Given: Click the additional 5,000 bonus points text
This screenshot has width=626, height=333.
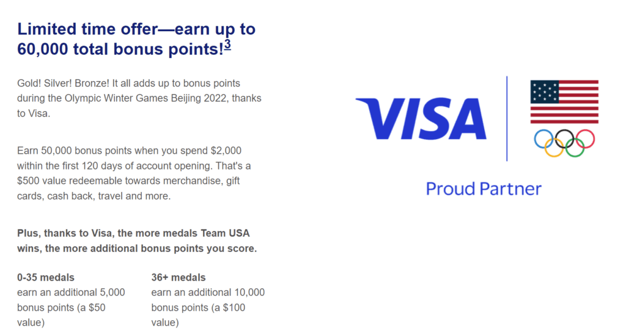Looking at the screenshot, I should click(x=71, y=307).
